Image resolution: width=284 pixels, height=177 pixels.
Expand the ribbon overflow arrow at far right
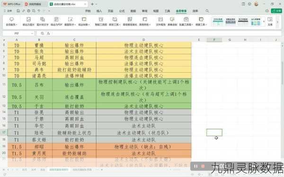(277, 22)
